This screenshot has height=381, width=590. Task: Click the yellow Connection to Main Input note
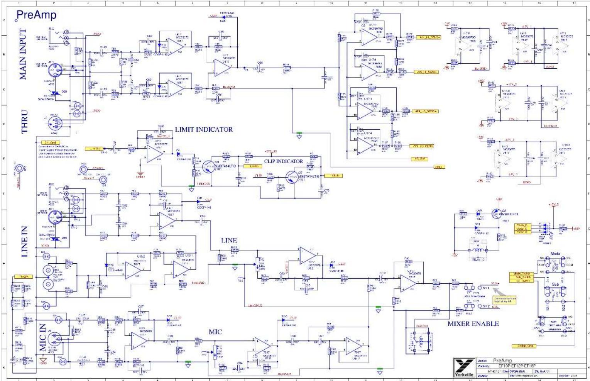[505, 300]
